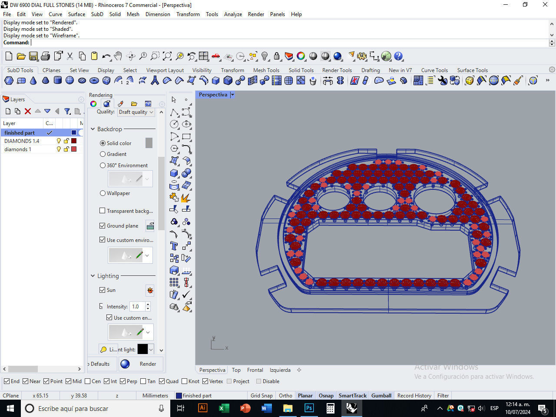Click the Options gear icon
This screenshot has height=417, width=556.
coord(362,56)
